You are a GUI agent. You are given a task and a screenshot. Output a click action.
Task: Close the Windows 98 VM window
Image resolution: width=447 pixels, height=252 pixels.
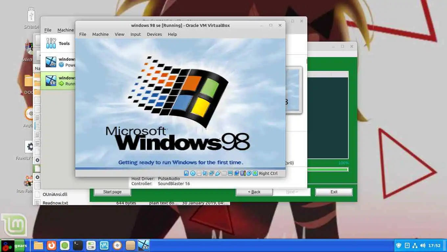click(280, 25)
